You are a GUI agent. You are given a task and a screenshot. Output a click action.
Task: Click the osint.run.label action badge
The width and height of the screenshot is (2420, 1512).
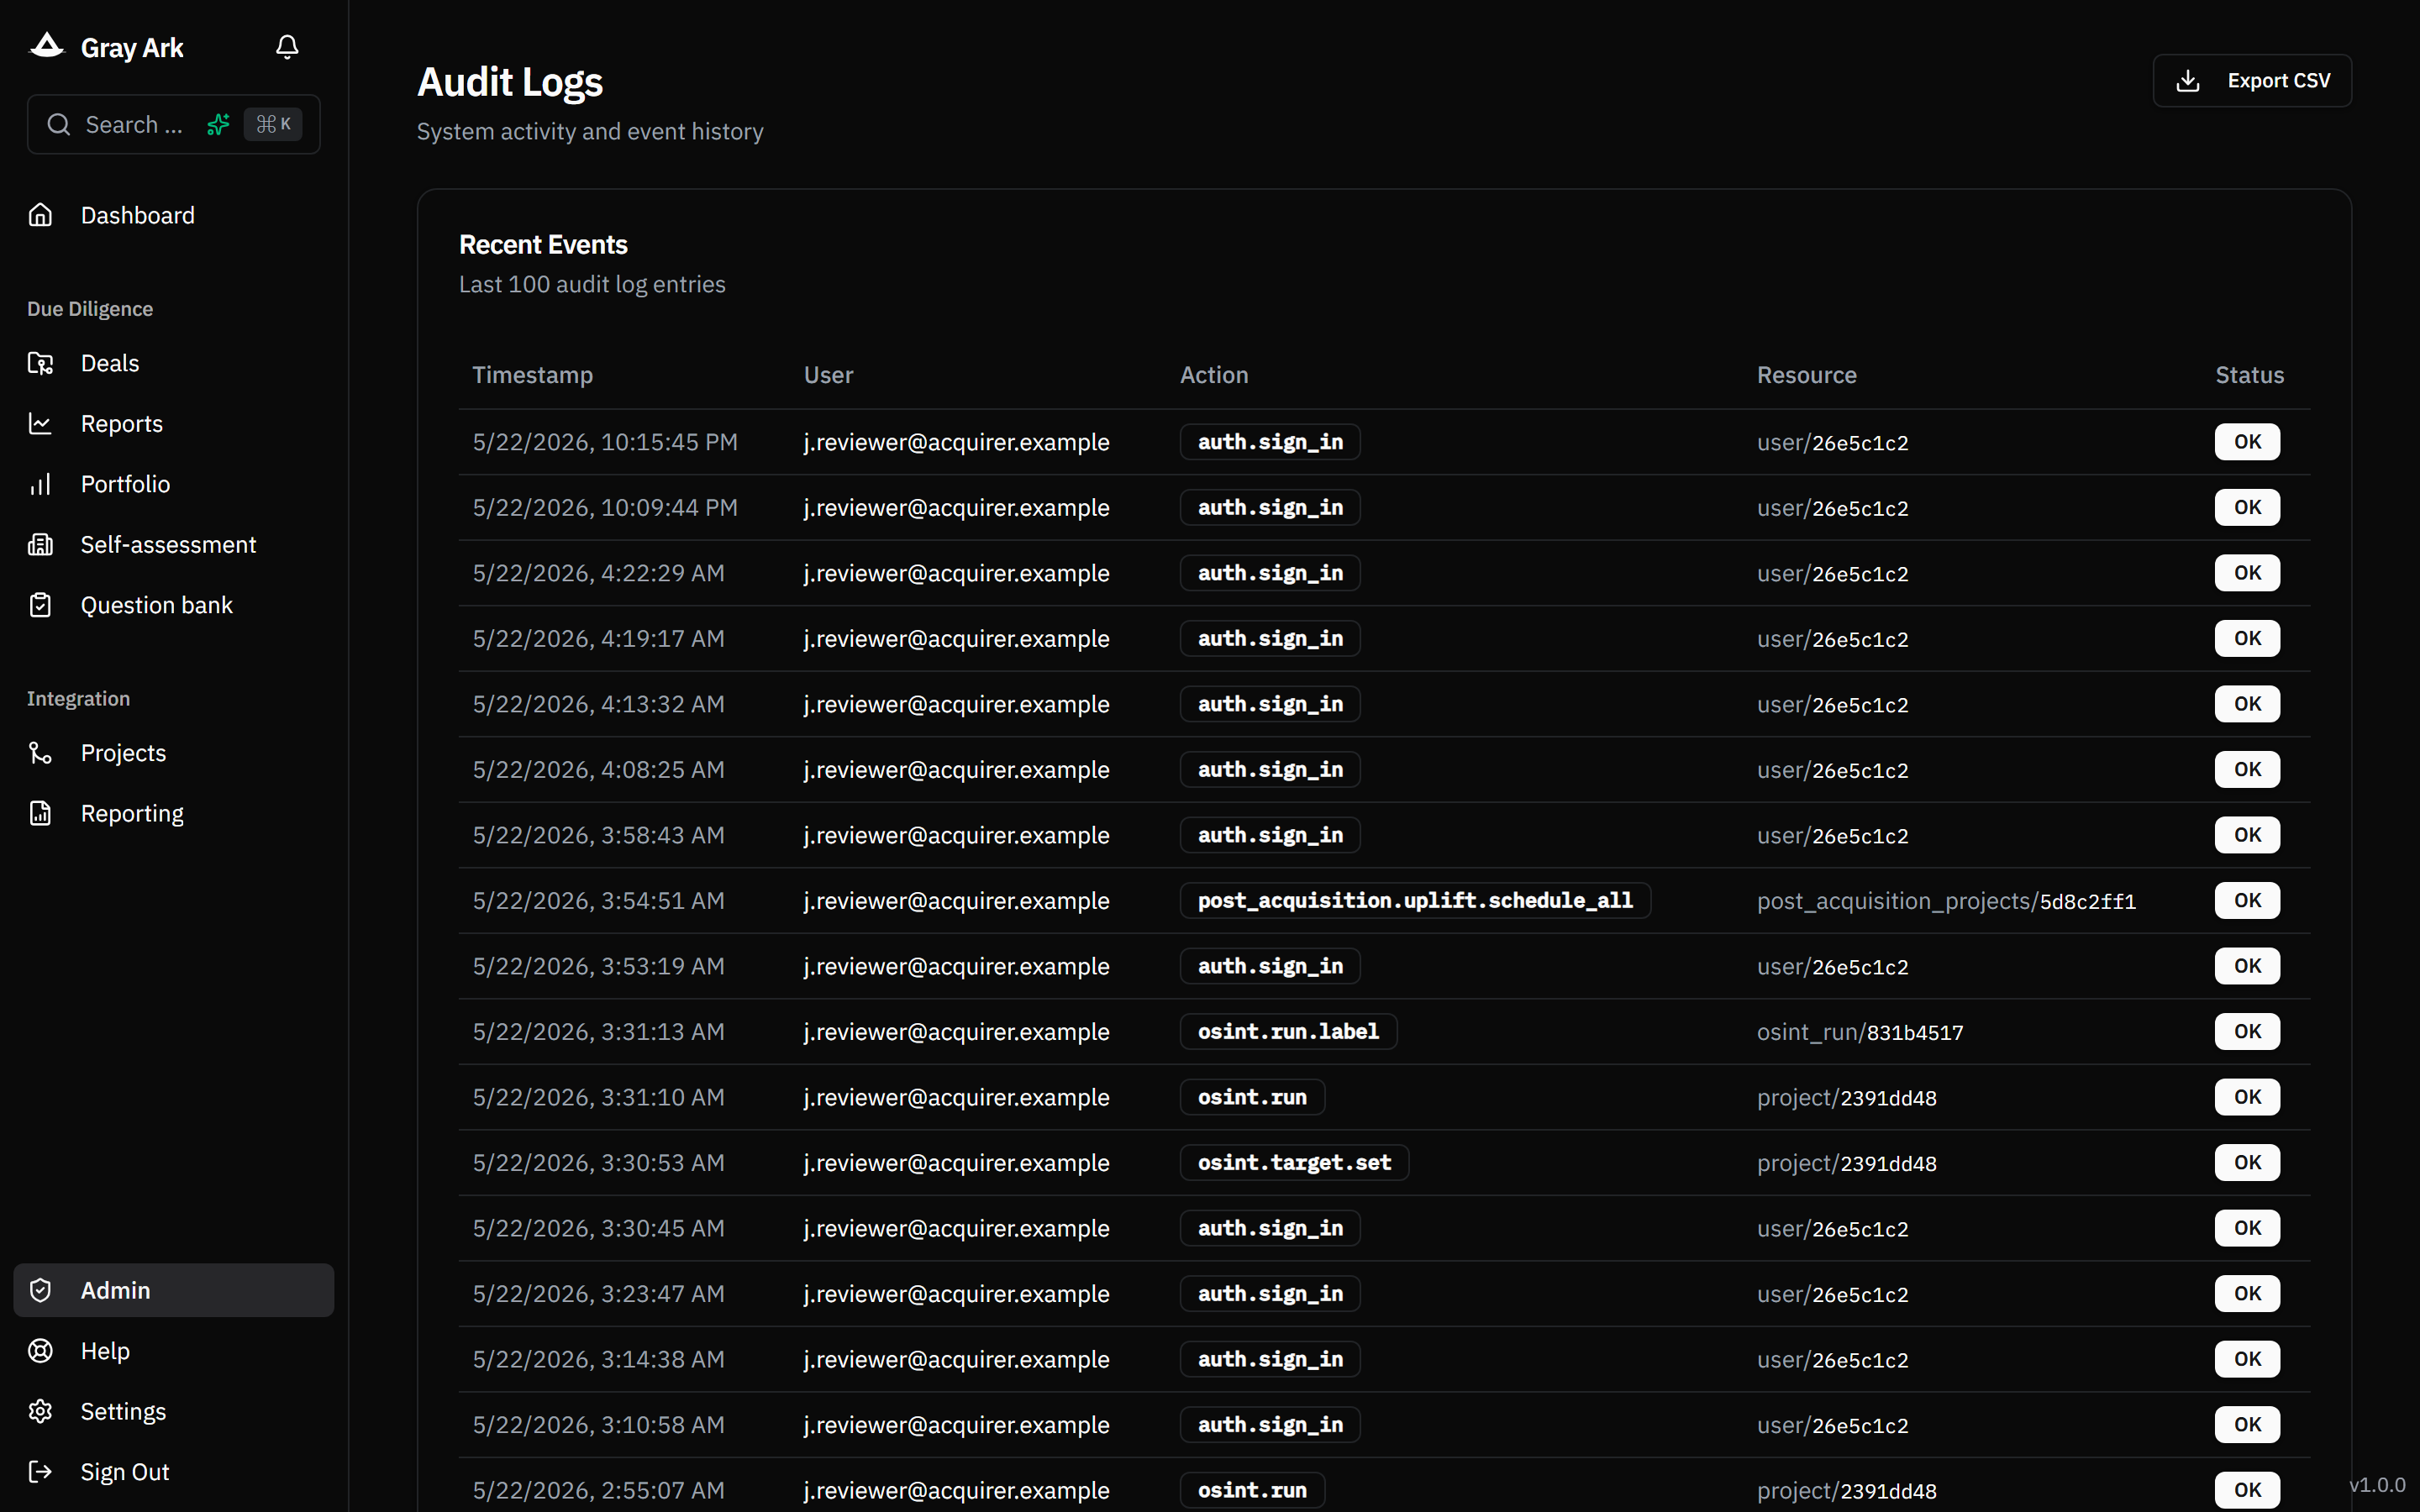pyautogui.click(x=1288, y=1032)
